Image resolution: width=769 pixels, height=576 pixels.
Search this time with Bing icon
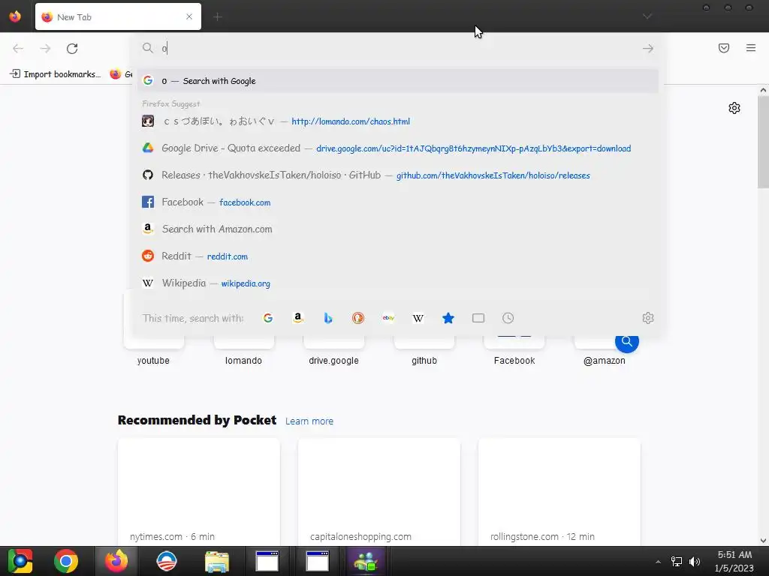[x=328, y=318]
